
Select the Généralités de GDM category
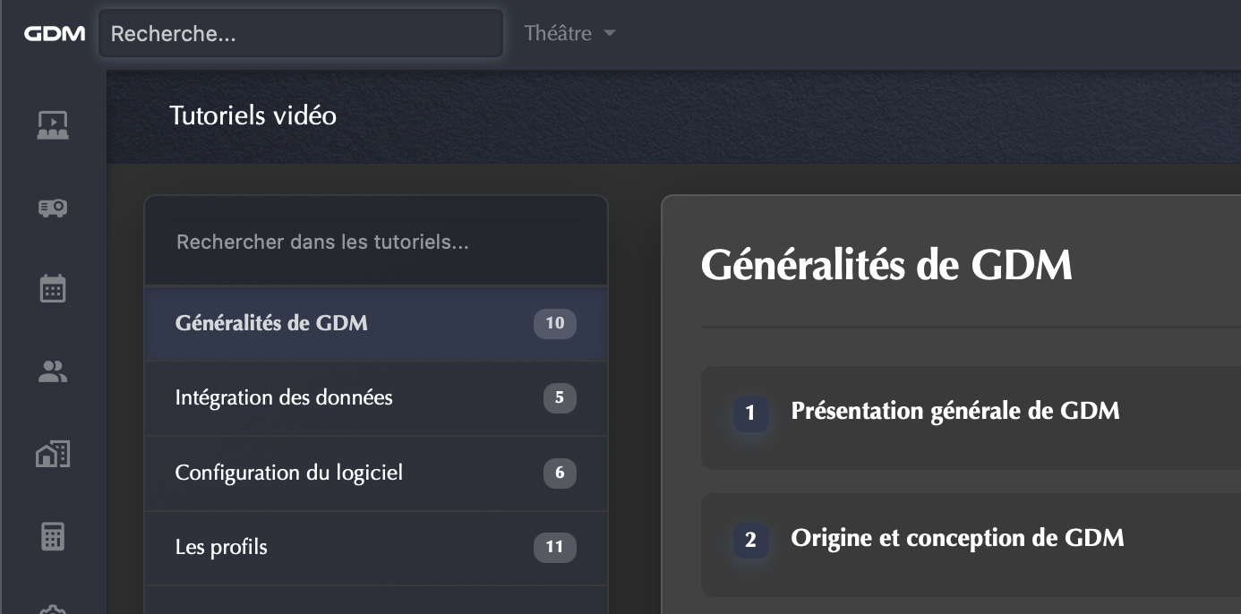271,323
